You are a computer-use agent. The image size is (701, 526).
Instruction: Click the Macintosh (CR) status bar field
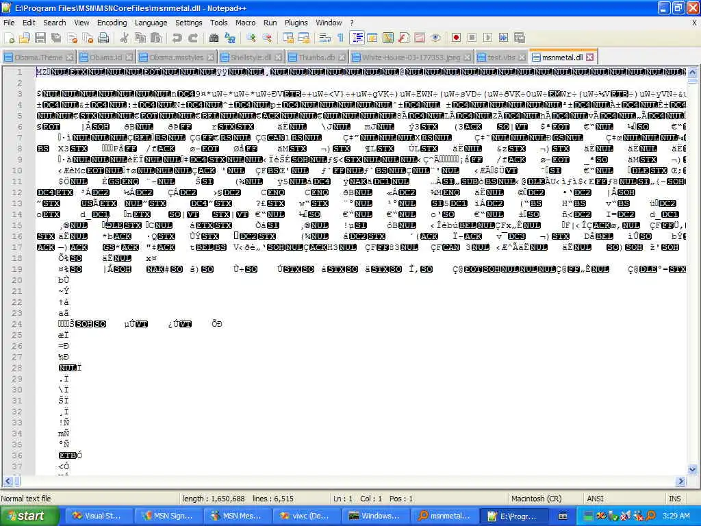click(536, 499)
